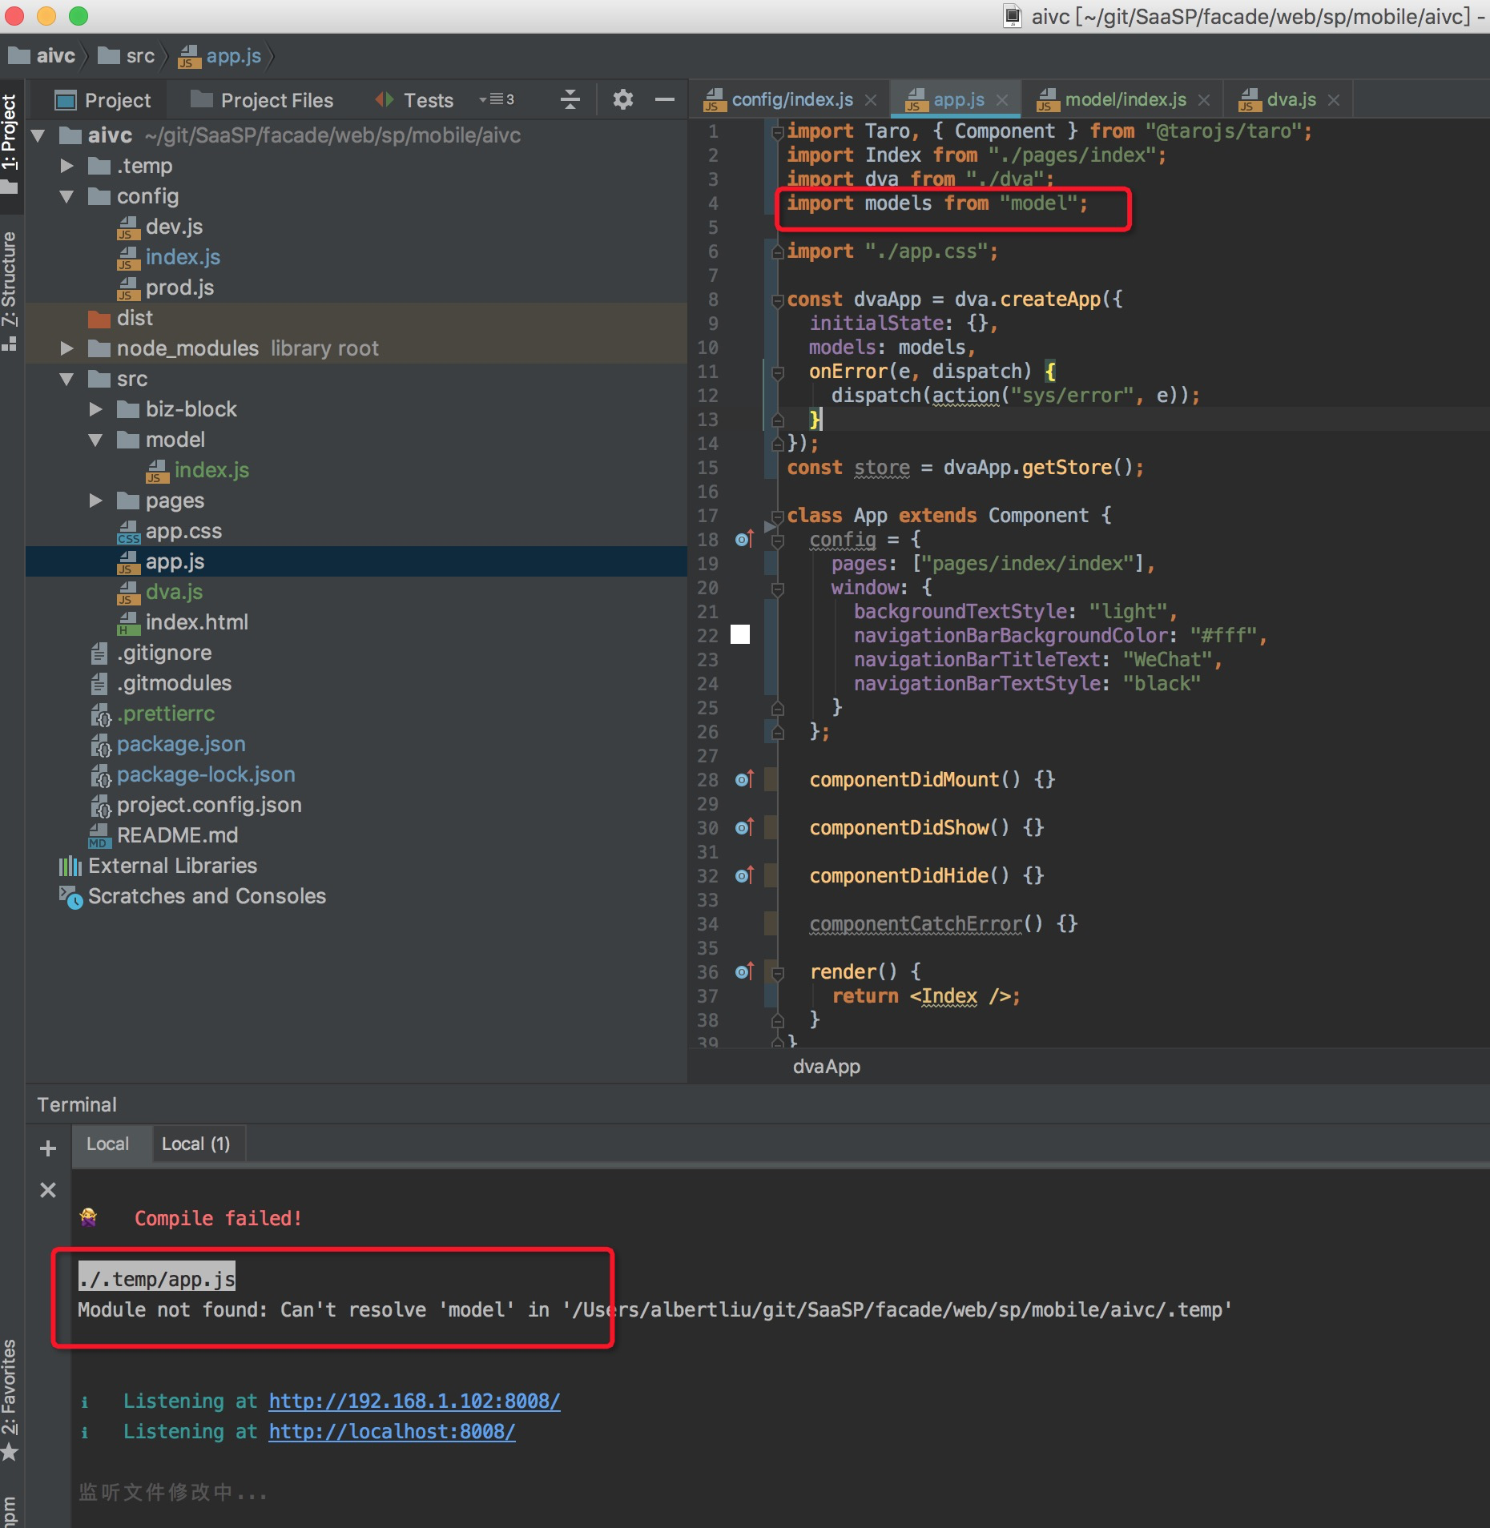Close the current terminal session
This screenshot has width=1490, height=1528.
click(x=48, y=1189)
